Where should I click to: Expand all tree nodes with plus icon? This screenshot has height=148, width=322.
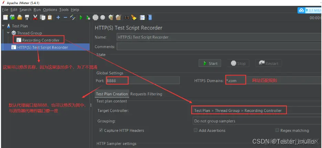tap(58, 18)
